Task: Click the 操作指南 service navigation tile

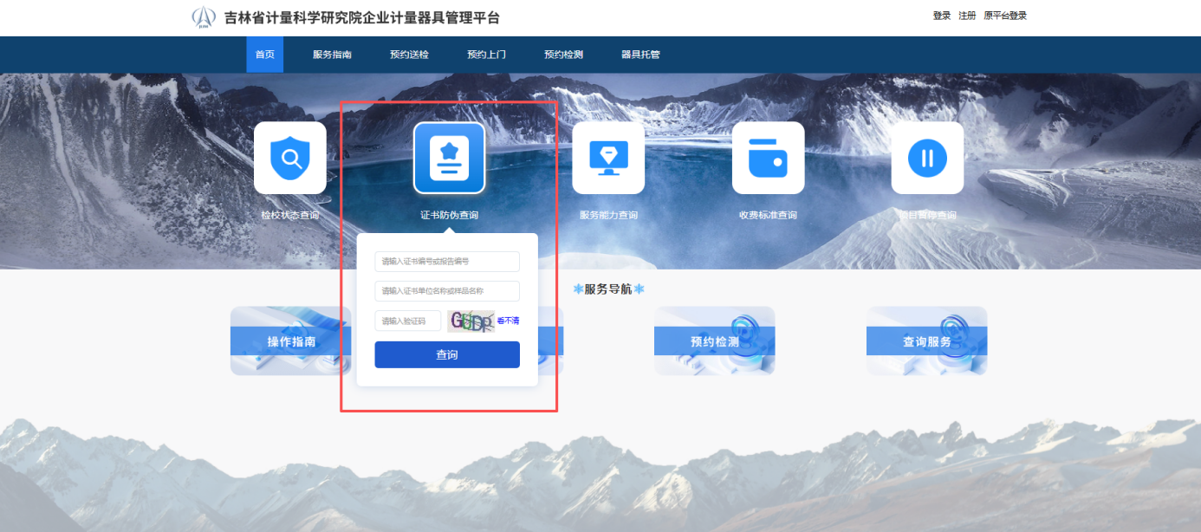Action: [290, 341]
